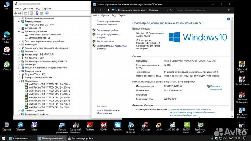Open the address bar history dropdown

pyautogui.click(x=167, y=10)
